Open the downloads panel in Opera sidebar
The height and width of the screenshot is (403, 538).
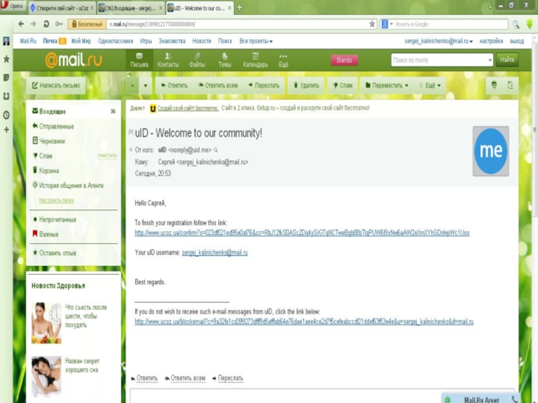6,96
